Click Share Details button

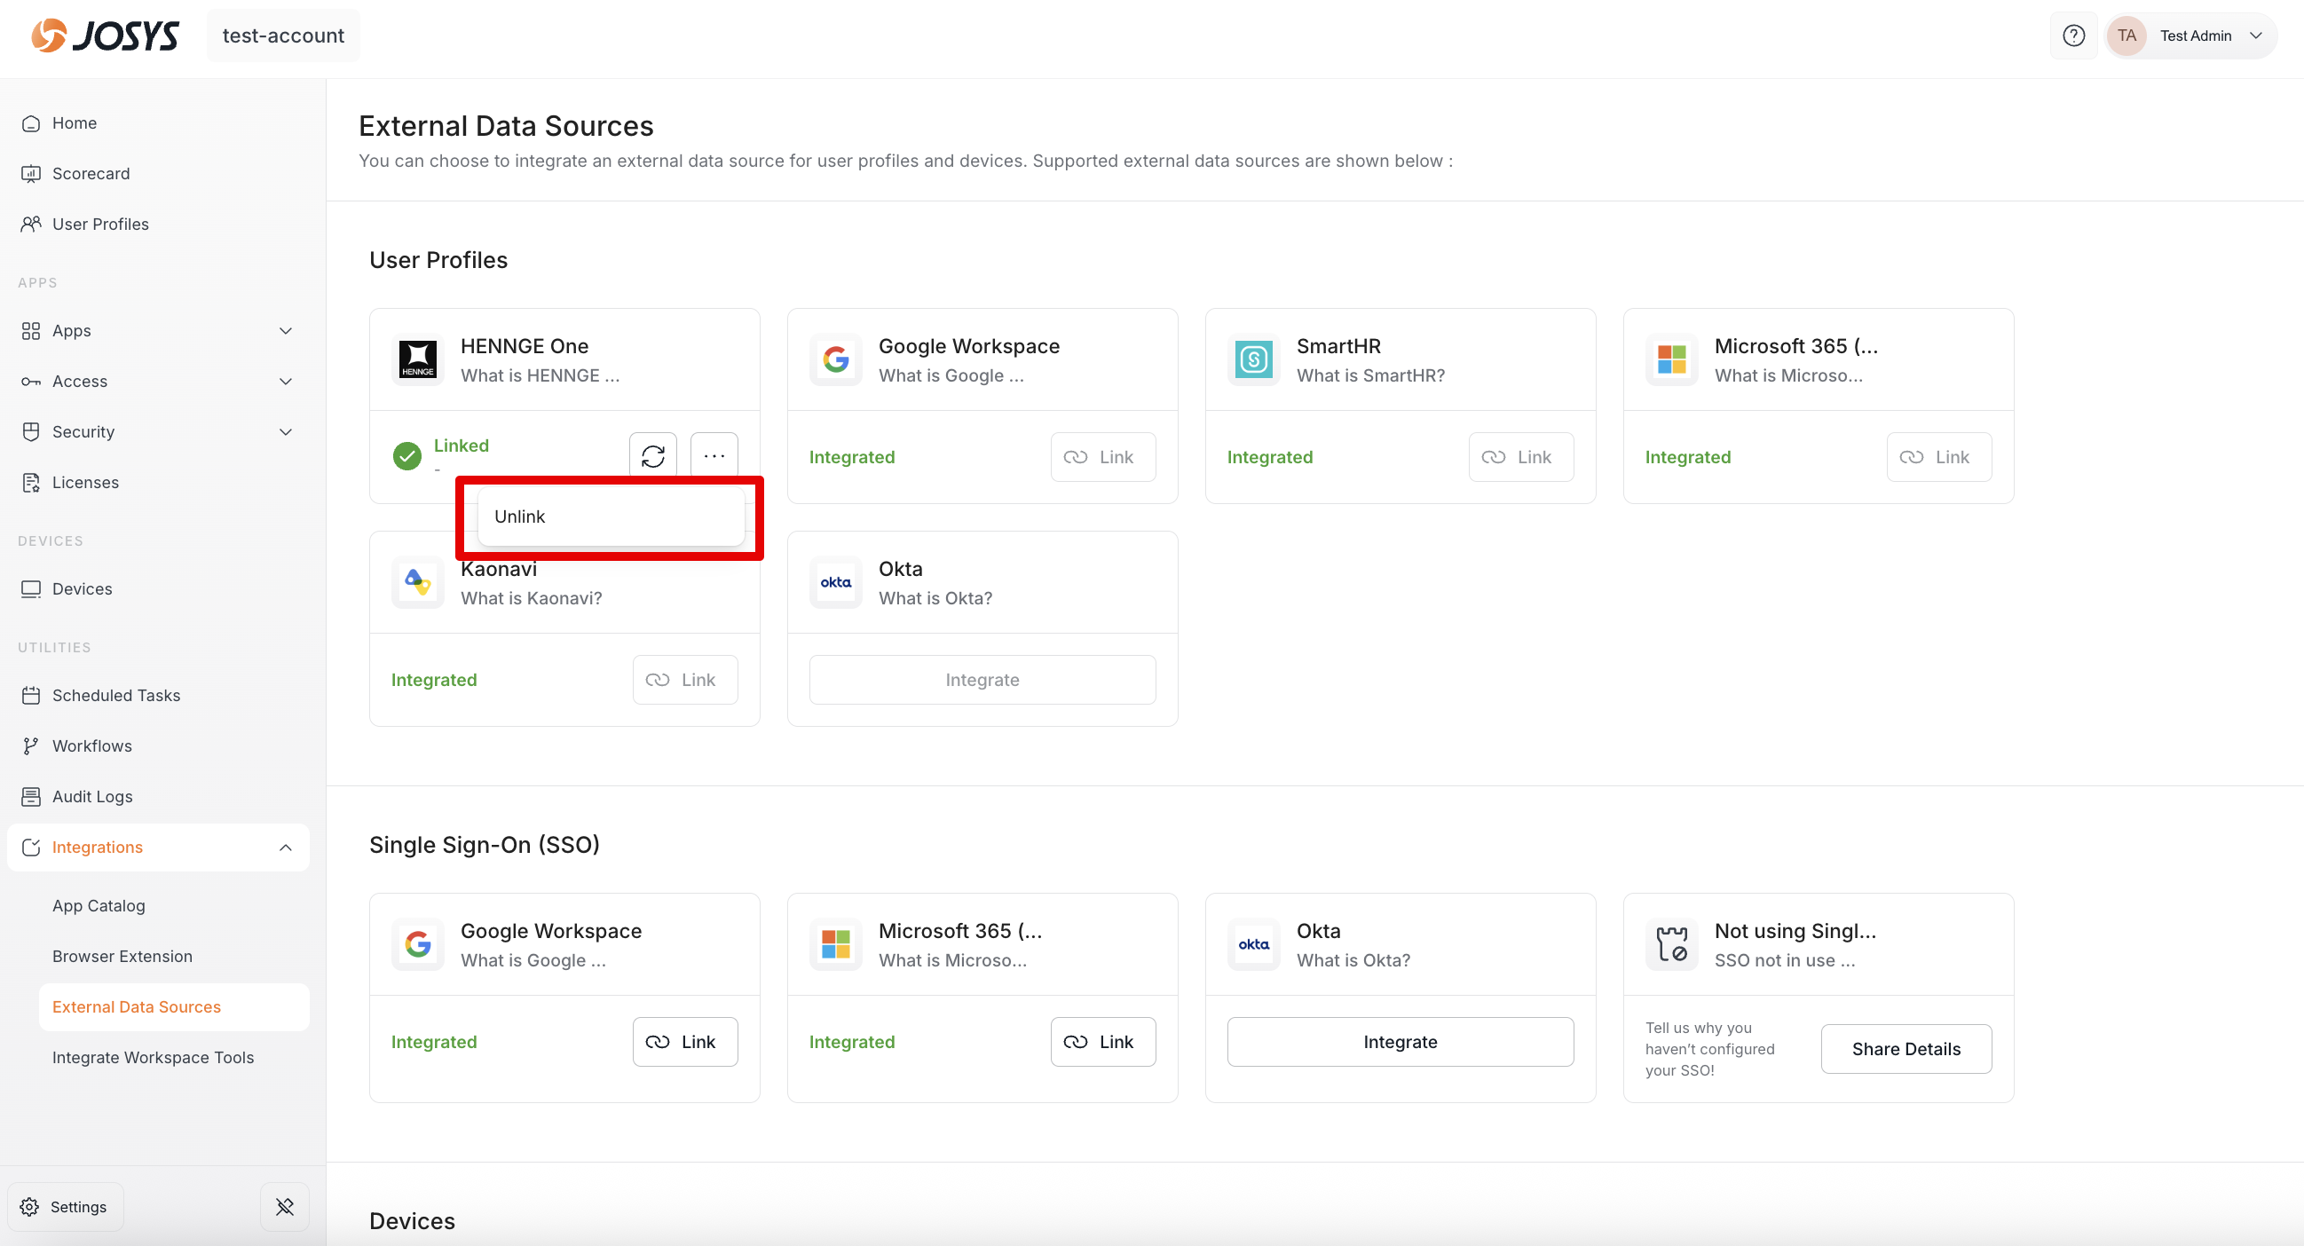tap(1906, 1048)
